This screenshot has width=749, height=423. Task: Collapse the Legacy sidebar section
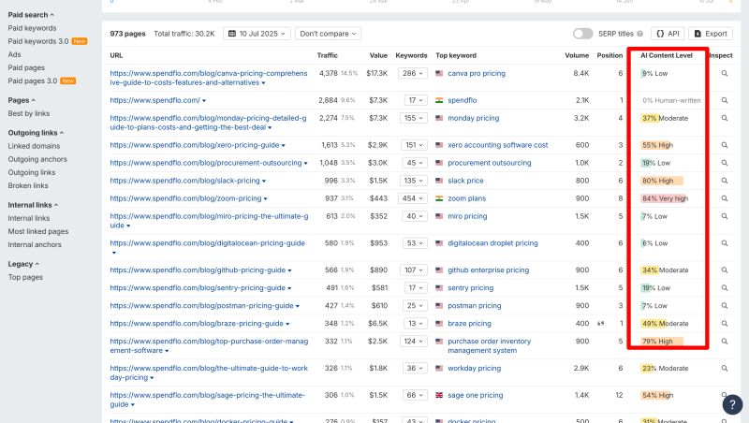(x=23, y=264)
